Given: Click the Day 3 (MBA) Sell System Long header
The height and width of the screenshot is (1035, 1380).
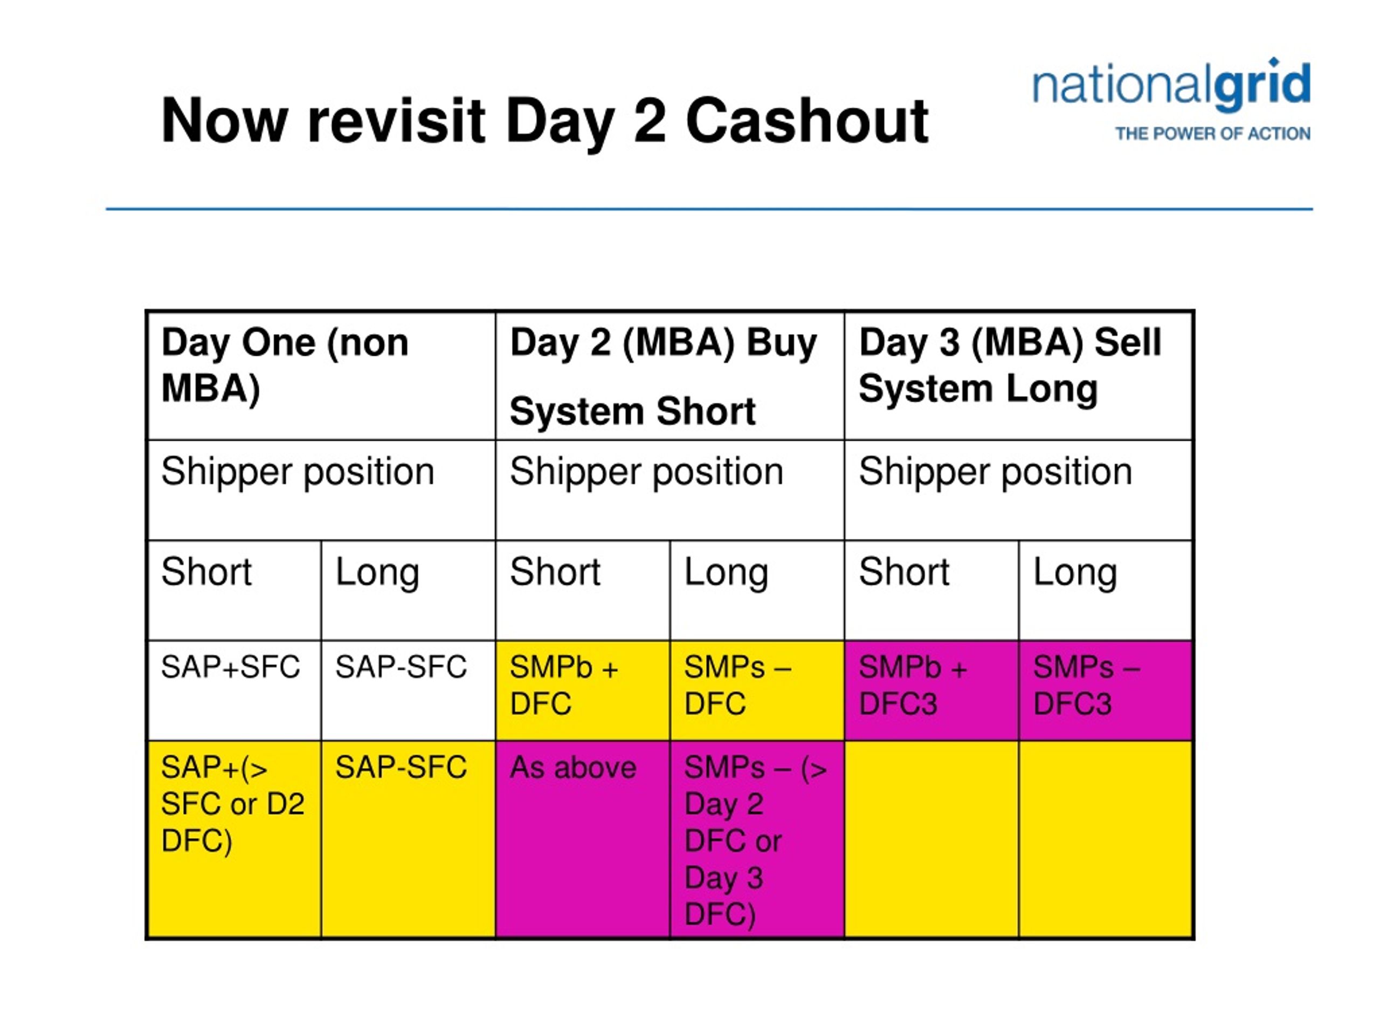Looking at the screenshot, I should (x=1019, y=376).
